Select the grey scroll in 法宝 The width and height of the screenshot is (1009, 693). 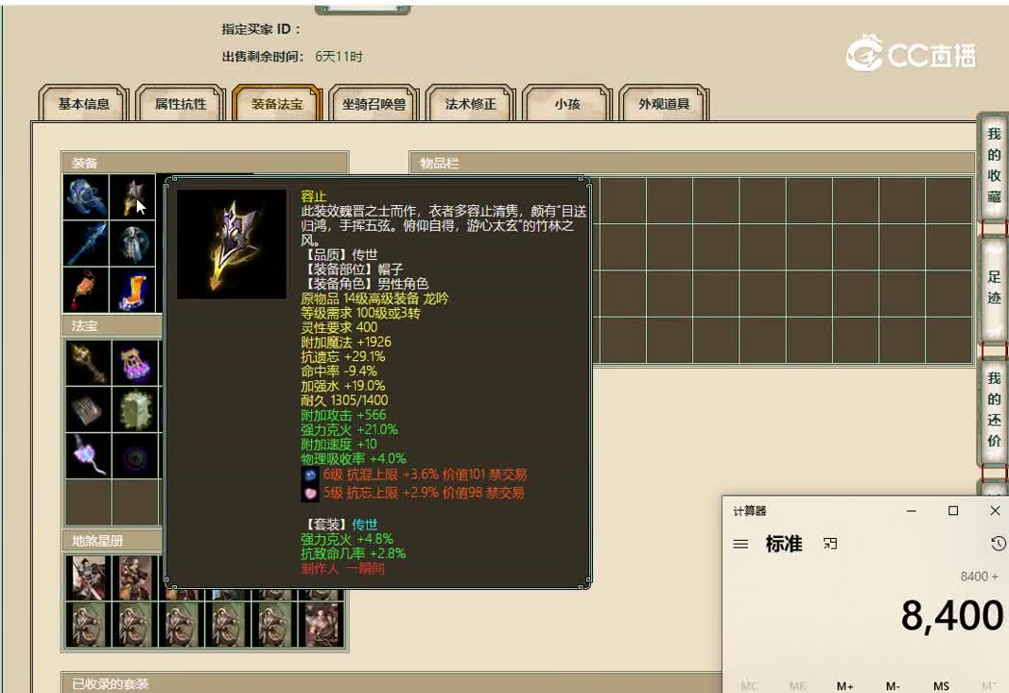tap(89, 409)
